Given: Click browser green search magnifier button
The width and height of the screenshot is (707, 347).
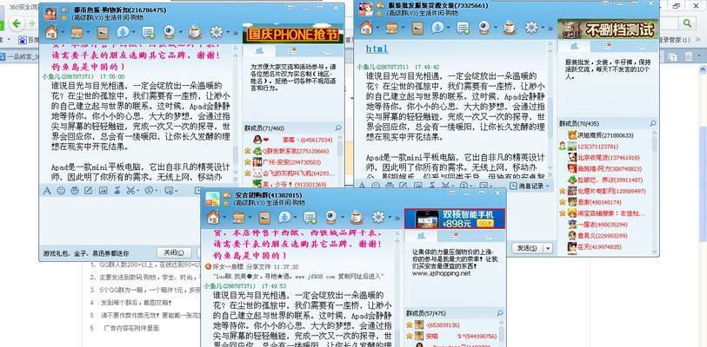Looking at the screenshot, I should 687,23.
